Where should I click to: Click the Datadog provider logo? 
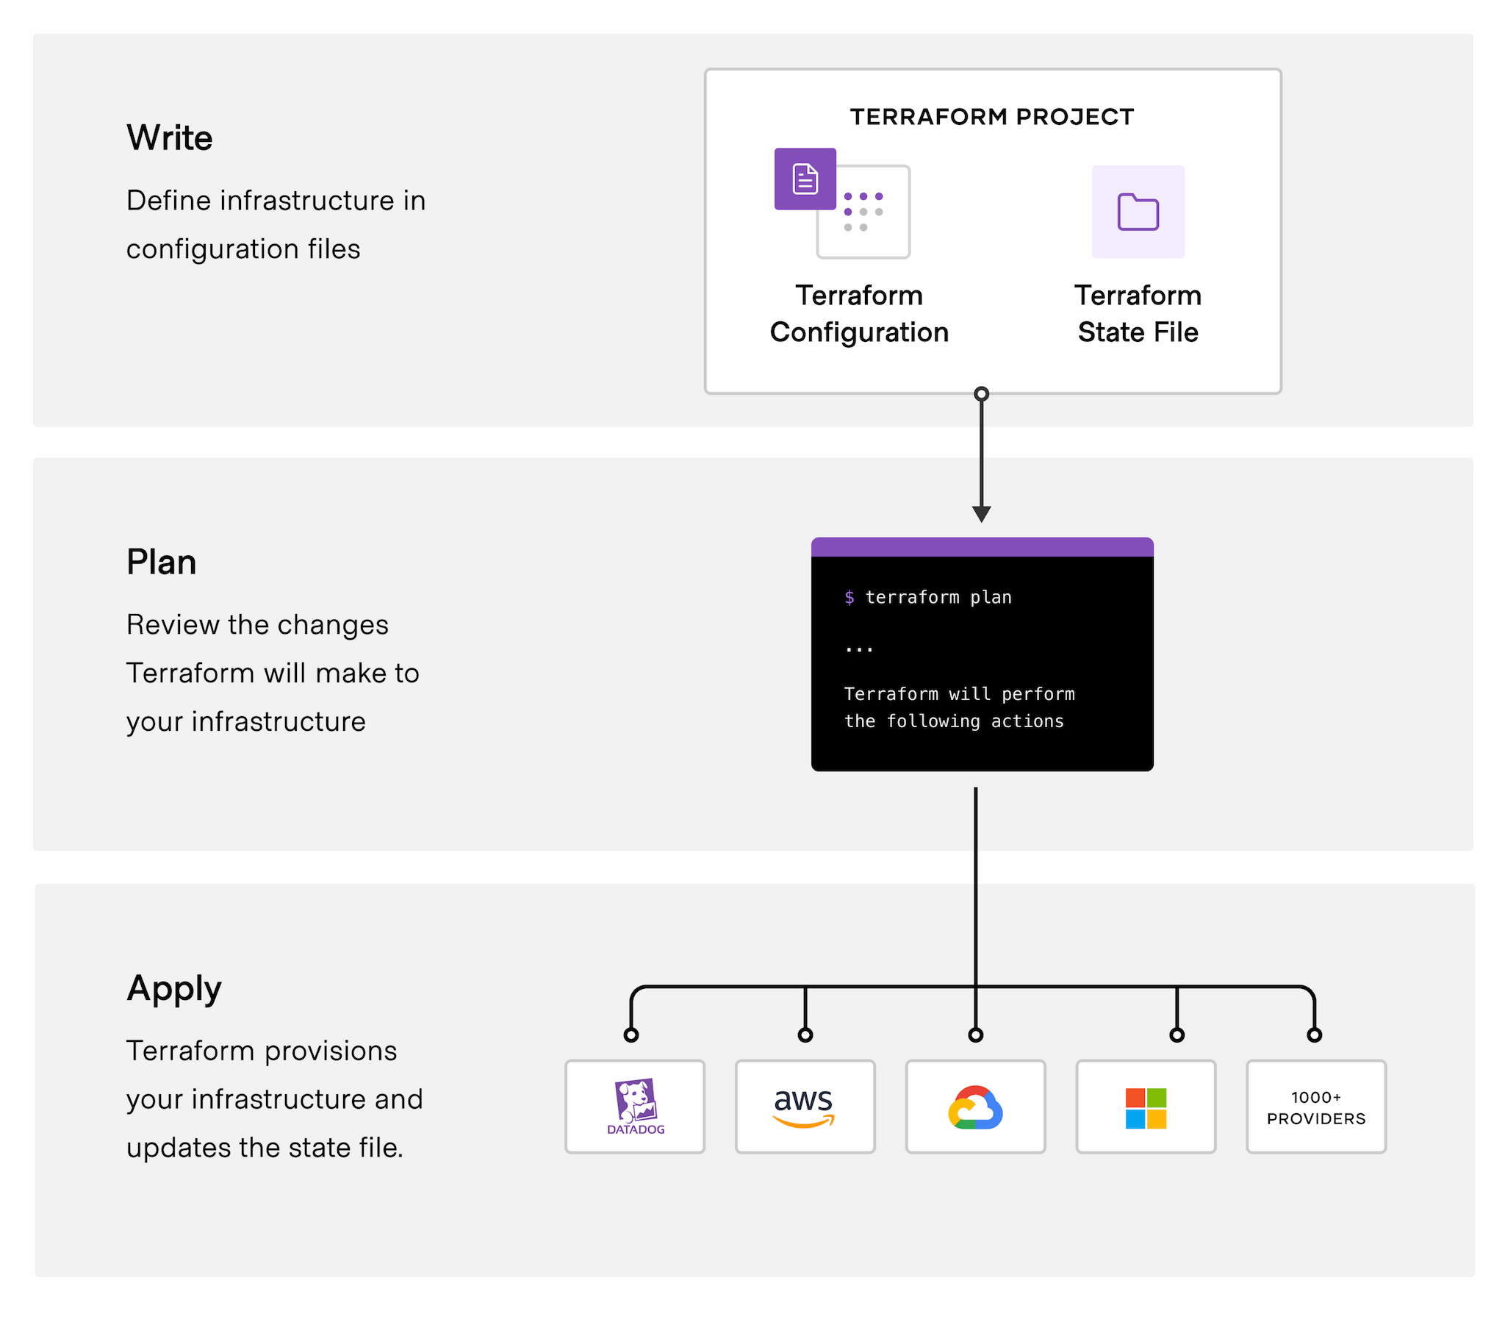(635, 1107)
